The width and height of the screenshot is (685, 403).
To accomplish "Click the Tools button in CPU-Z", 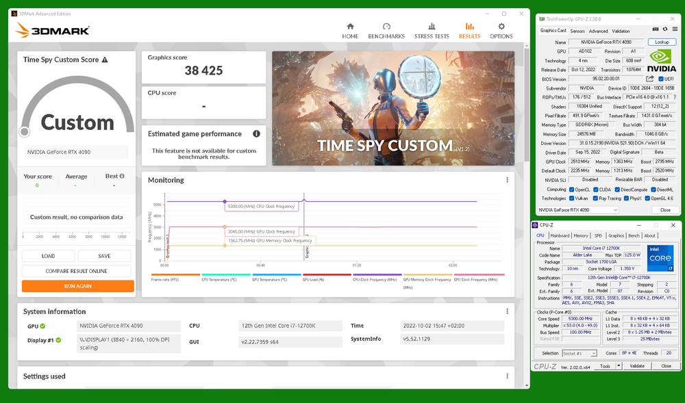I will [x=605, y=366].
